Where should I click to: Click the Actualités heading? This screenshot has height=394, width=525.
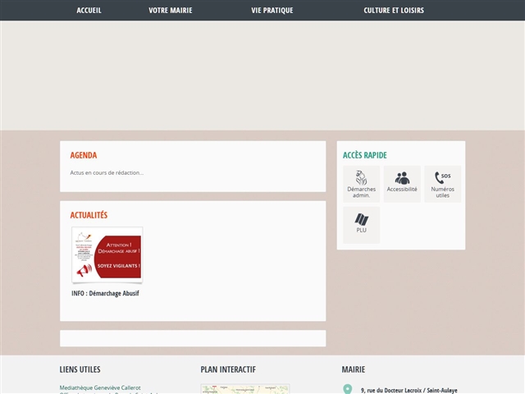click(89, 215)
